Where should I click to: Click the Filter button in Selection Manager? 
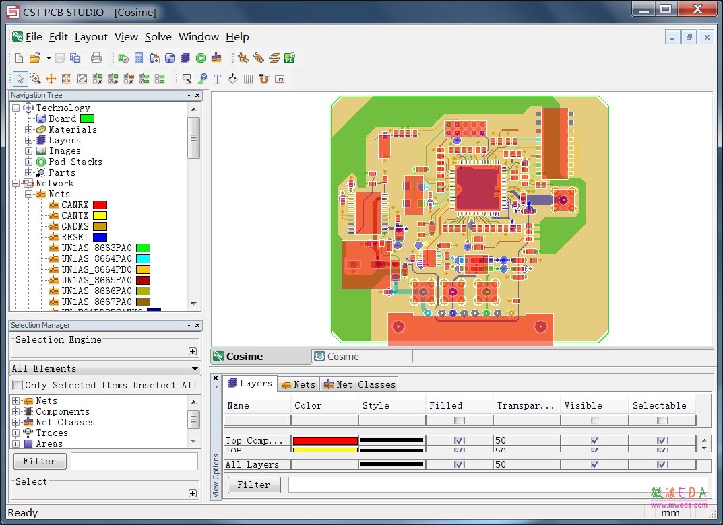[x=40, y=461]
